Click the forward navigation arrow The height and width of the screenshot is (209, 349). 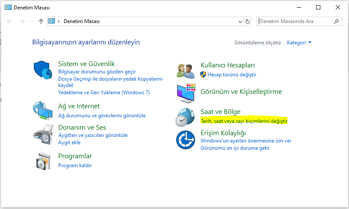[x=22, y=21]
